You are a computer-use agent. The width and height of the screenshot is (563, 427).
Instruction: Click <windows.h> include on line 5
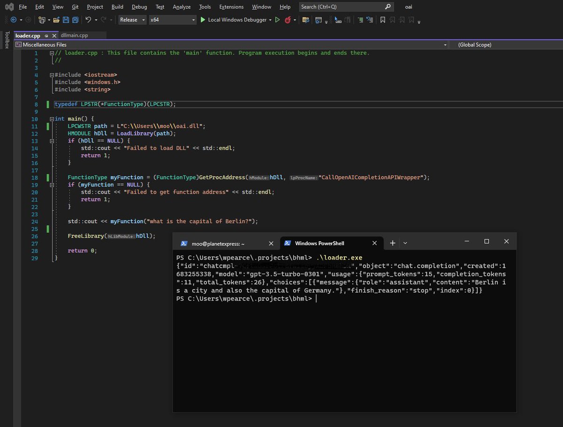tap(102, 82)
